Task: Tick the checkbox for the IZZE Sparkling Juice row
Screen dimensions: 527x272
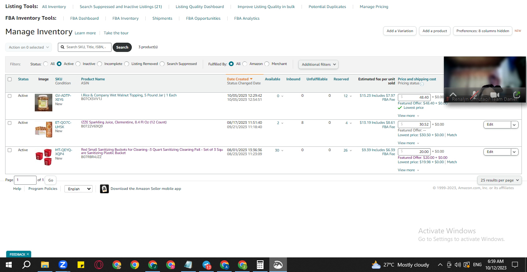Action: coord(10,123)
